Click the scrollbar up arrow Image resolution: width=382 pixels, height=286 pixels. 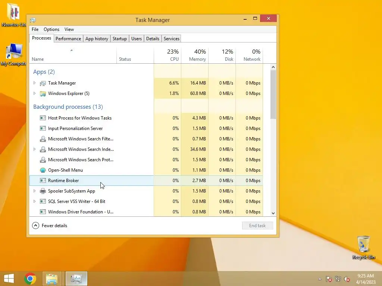pos(273,67)
